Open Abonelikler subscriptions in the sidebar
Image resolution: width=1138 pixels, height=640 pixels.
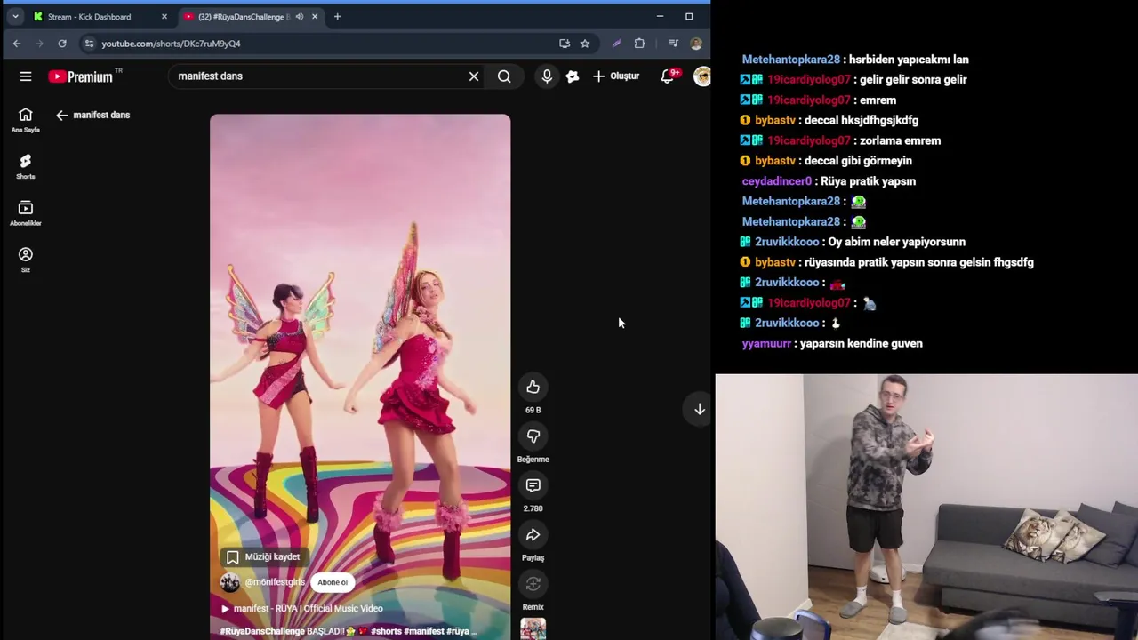point(26,213)
